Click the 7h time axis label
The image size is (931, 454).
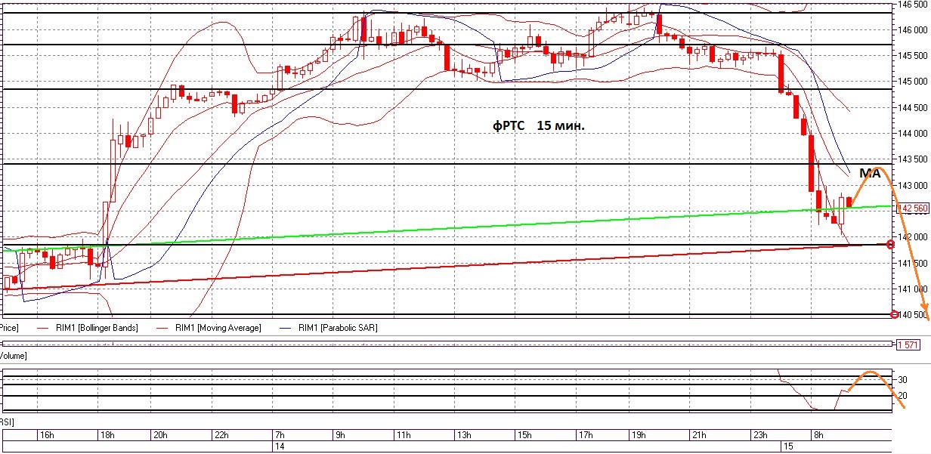tap(279, 435)
